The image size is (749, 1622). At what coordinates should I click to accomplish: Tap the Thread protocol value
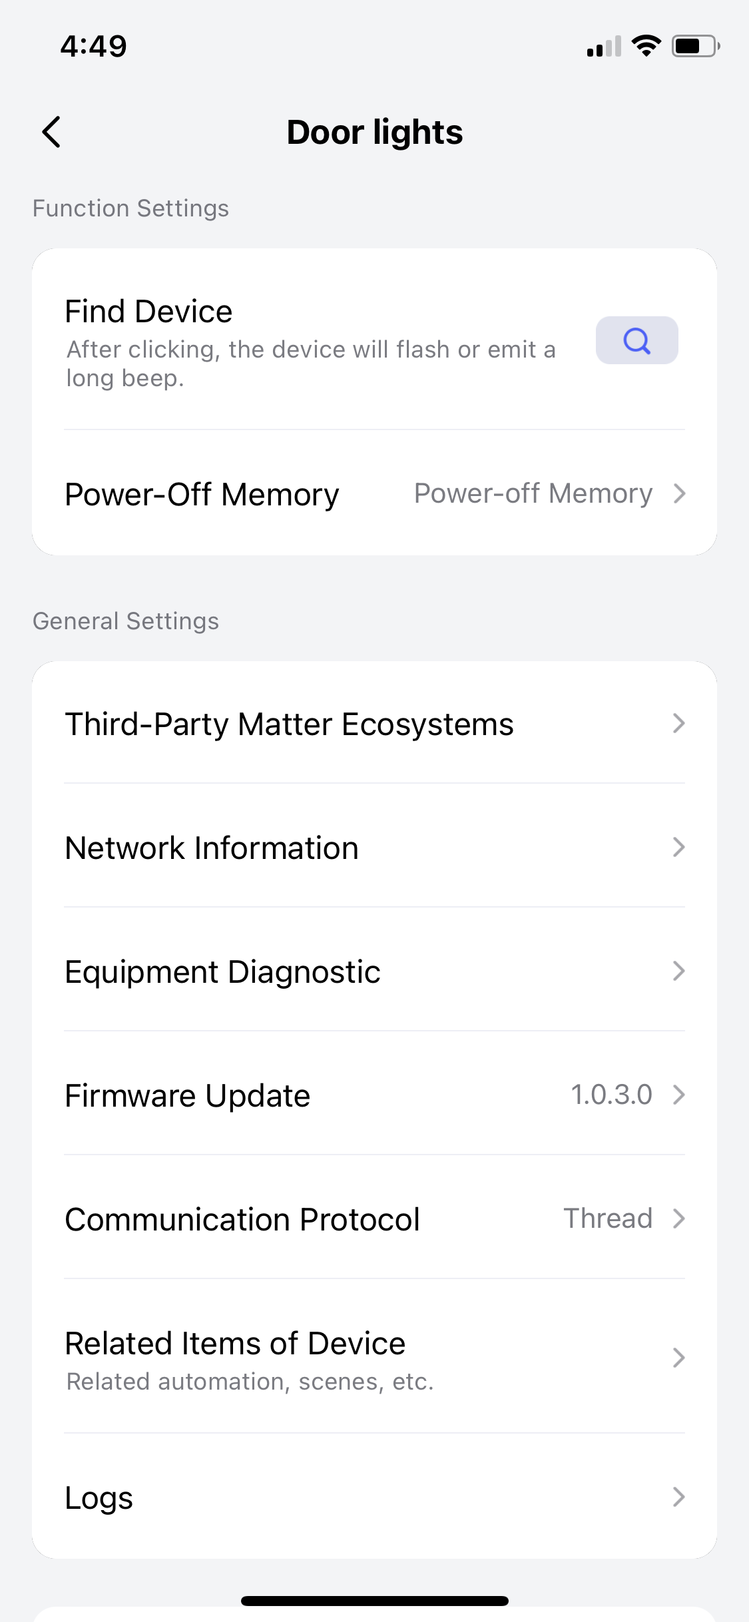(x=608, y=1218)
